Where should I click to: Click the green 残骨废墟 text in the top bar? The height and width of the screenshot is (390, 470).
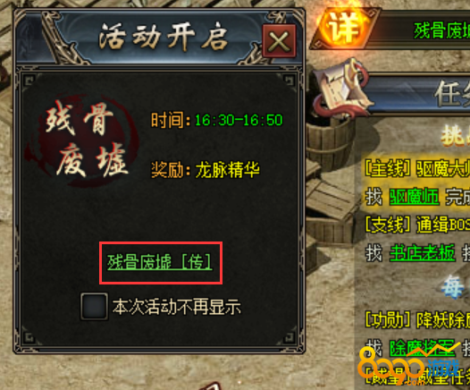[x=441, y=30]
